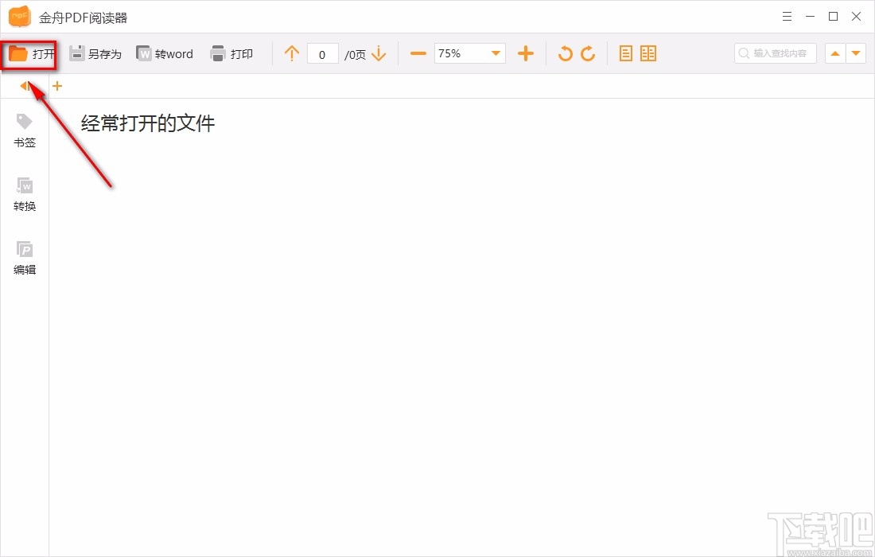Enable double page view mode
The image size is (875, 557).
(x=648, y=53)
